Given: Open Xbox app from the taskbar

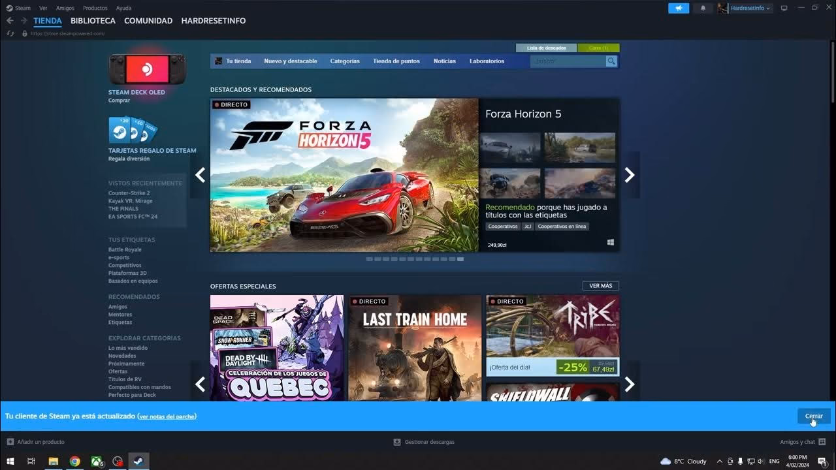Looking at the screenshot, I should (x=97, y=461).
